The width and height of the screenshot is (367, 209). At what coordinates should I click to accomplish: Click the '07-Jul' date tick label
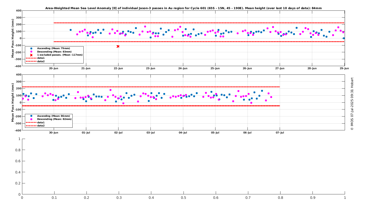[x=280, y=132]
